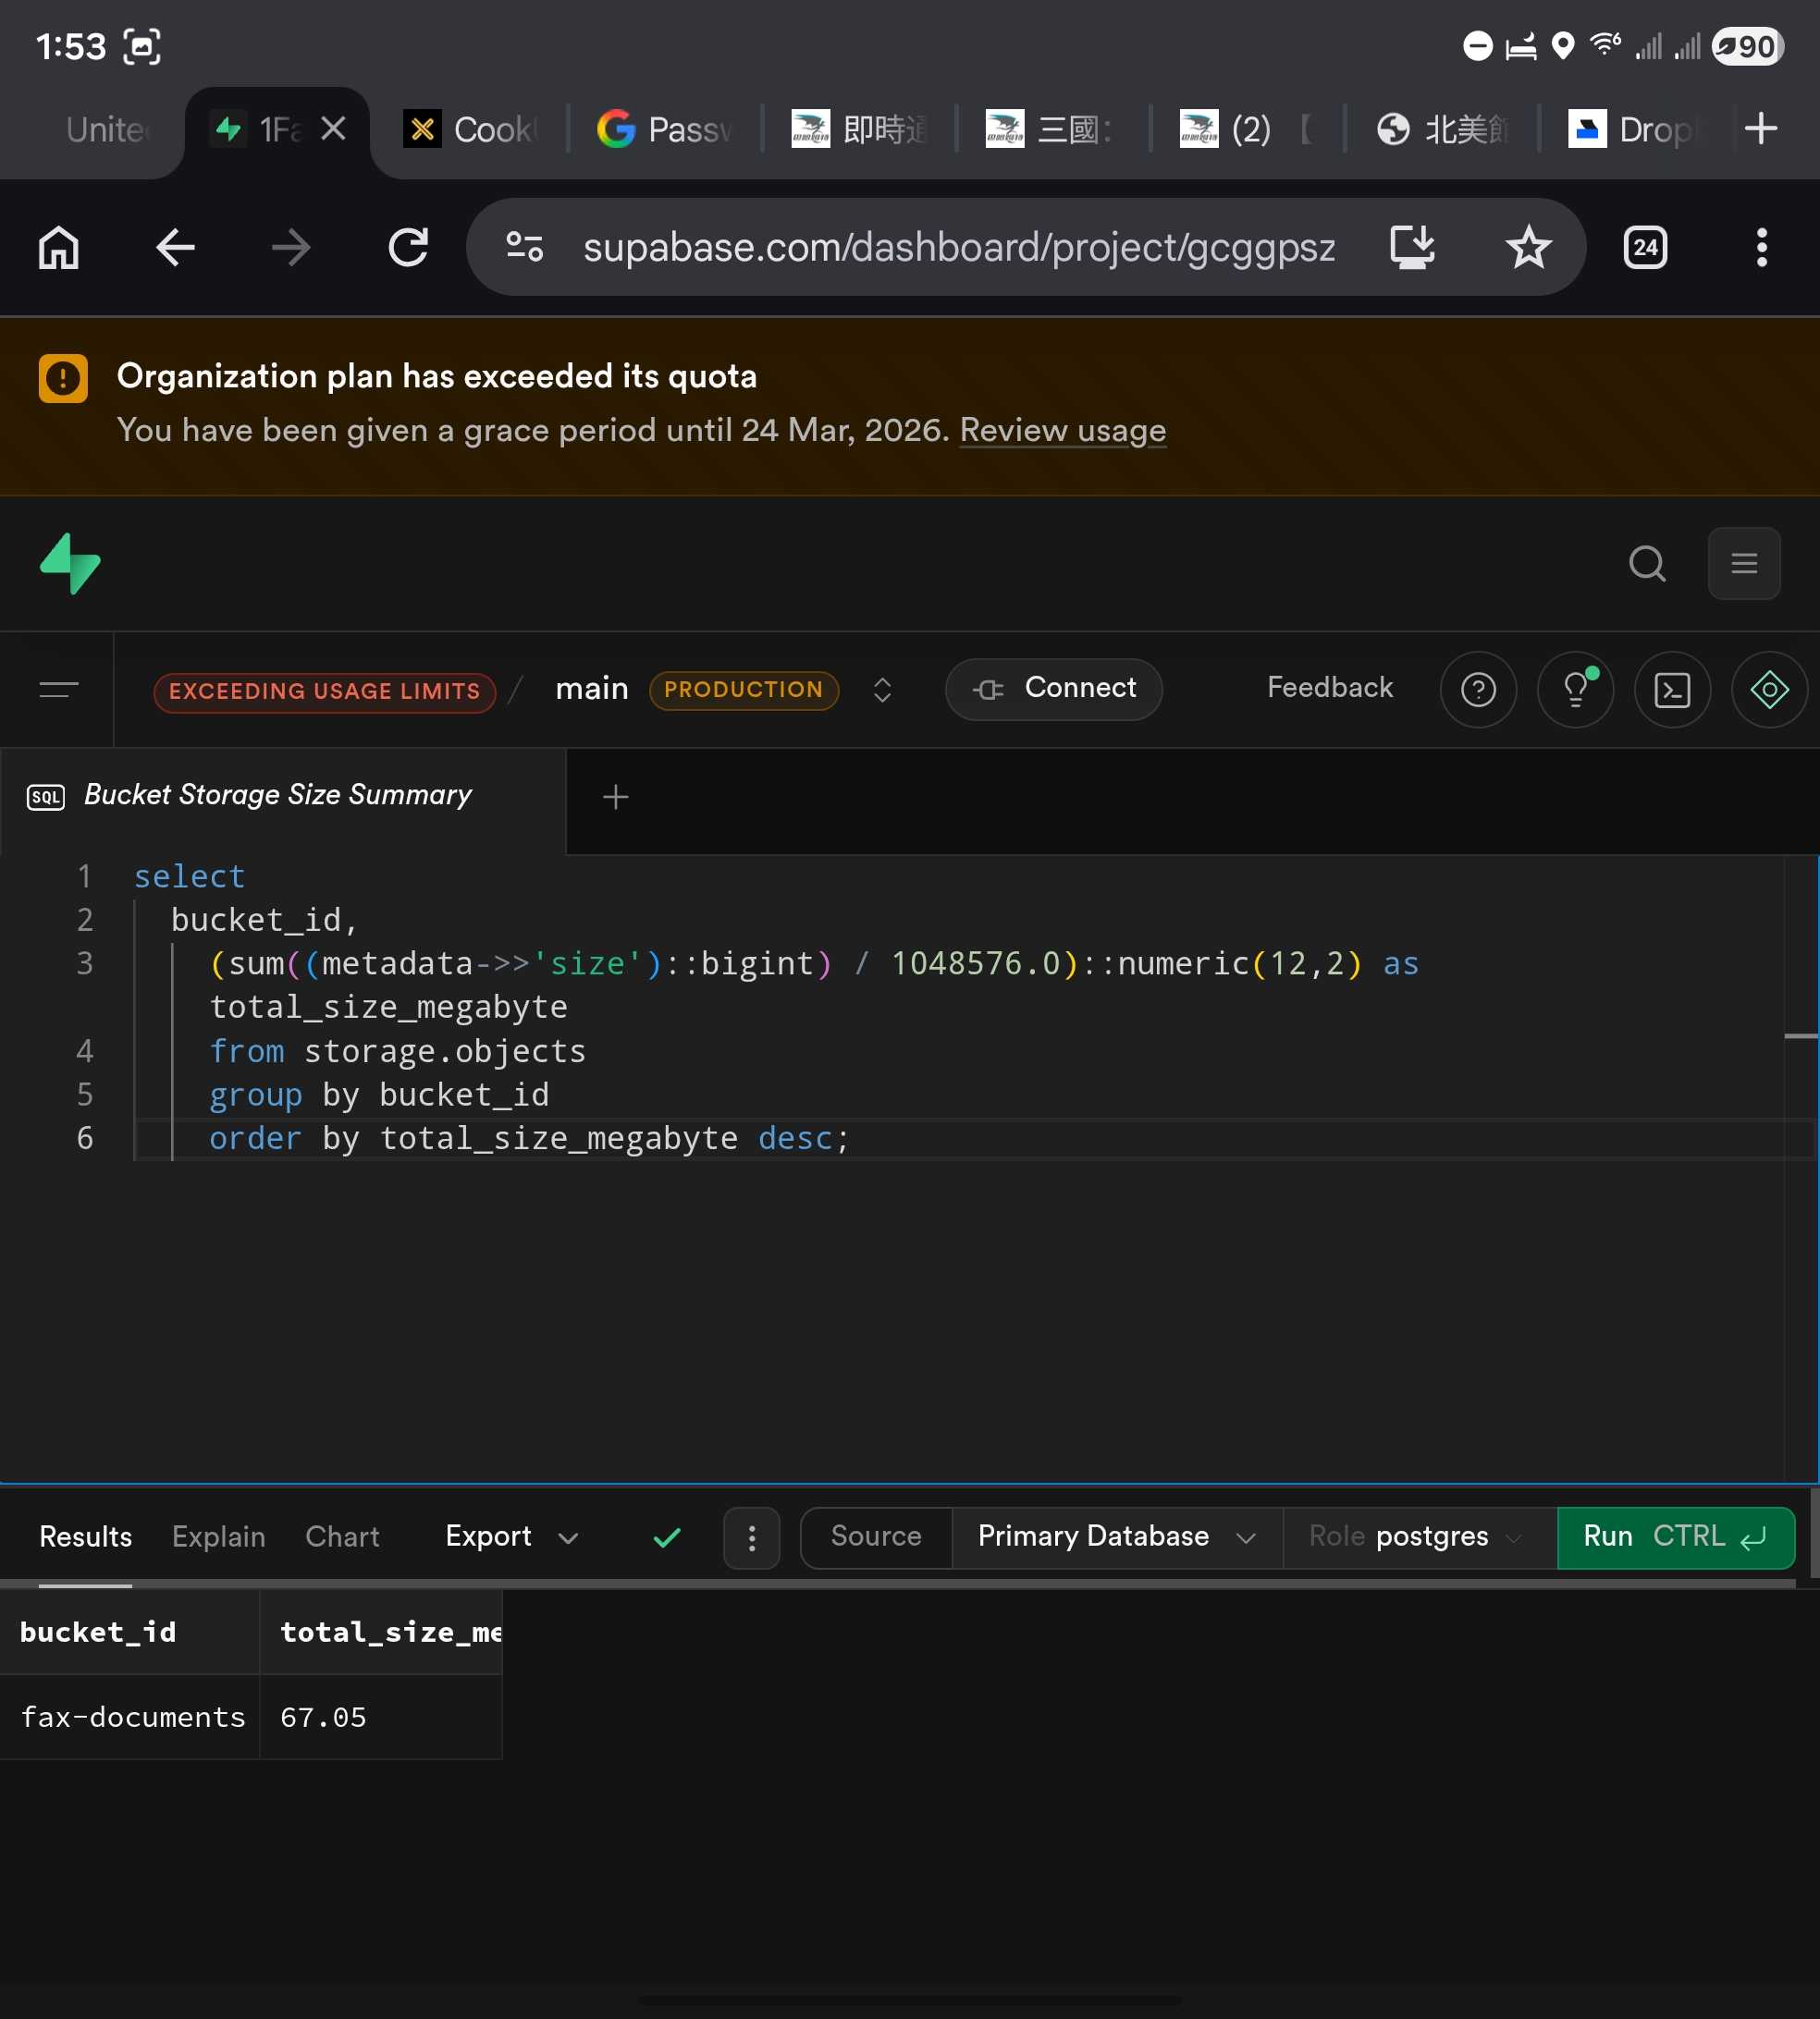
Task: Expand the Role postgres dropdown
Action: [1415, 1537]
